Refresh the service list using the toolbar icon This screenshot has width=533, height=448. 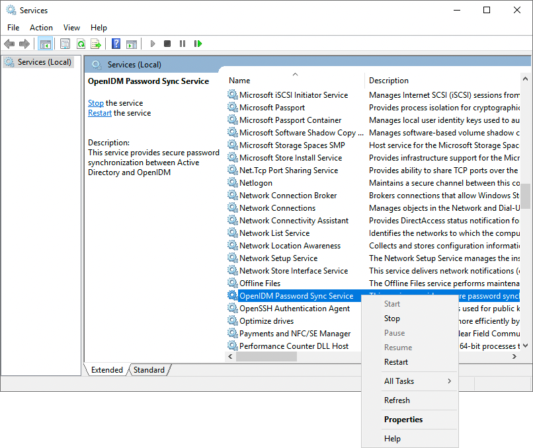(x=81, y=44)
